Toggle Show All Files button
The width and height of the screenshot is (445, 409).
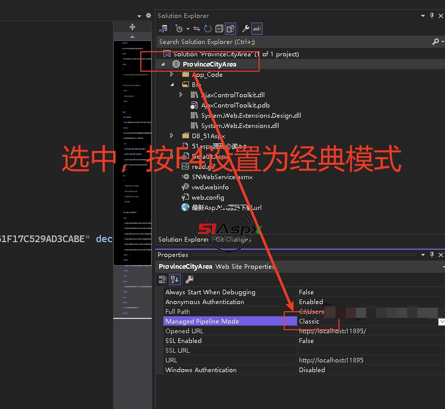point(230,29)
